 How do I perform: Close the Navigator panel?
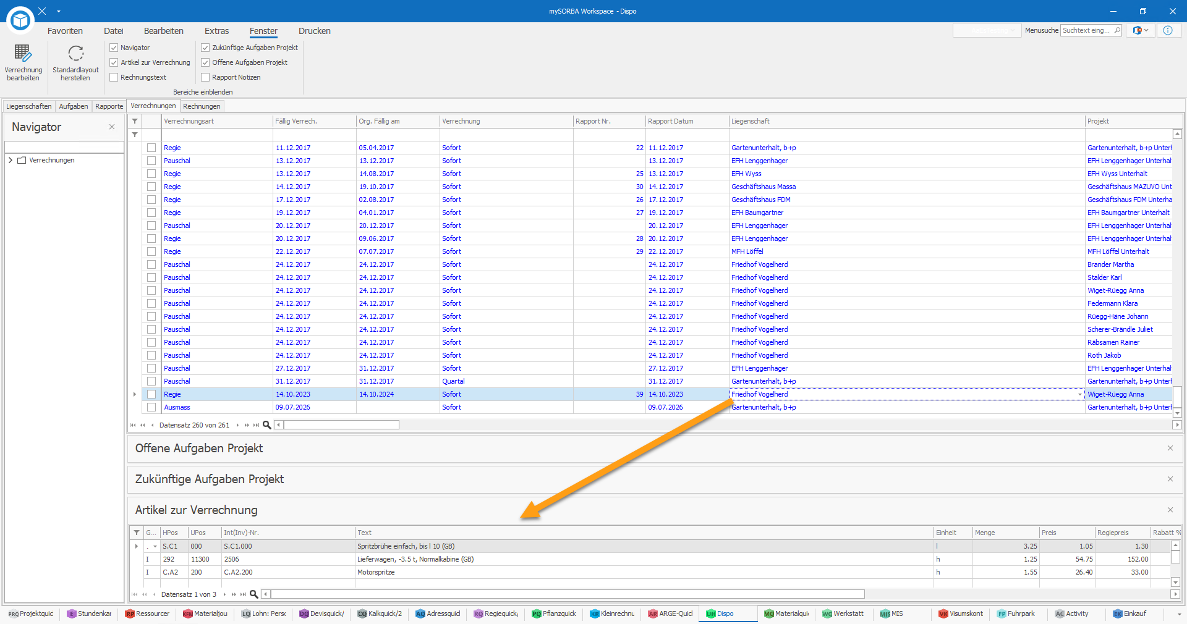point(112,127)
